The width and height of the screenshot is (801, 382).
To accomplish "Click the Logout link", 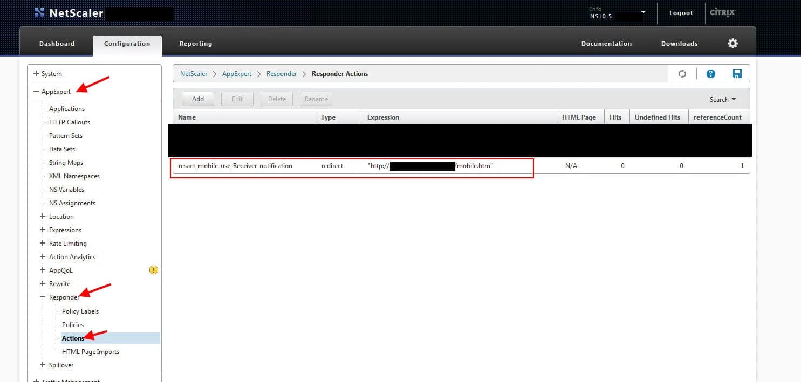I will [681, 13].
